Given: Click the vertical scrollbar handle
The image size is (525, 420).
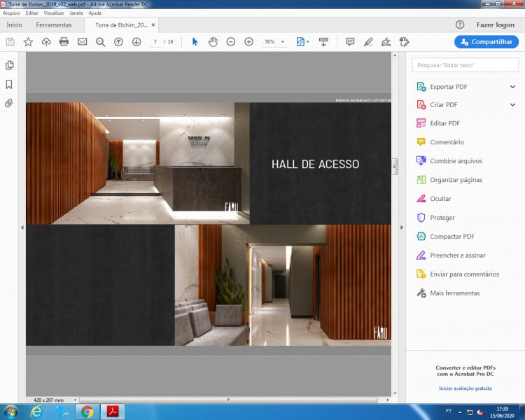Looking at the screenshot, I should tap(395, 167).
